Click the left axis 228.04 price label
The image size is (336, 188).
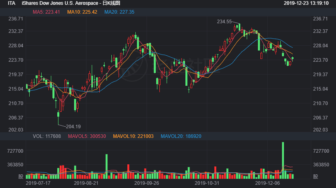[x=16, y=46]
